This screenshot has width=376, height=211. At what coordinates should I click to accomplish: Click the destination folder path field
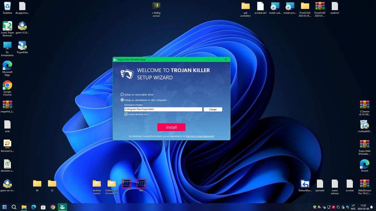tap(163, 109)
